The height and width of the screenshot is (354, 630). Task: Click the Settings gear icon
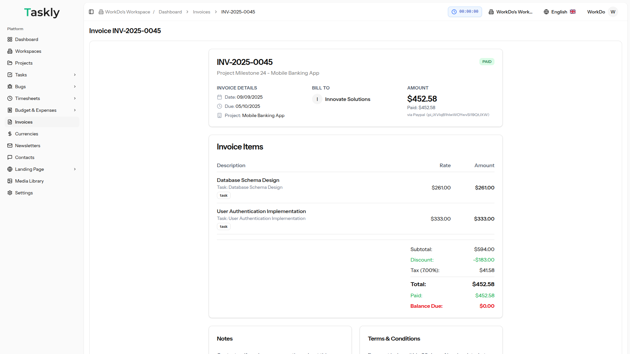pos(10,193)
